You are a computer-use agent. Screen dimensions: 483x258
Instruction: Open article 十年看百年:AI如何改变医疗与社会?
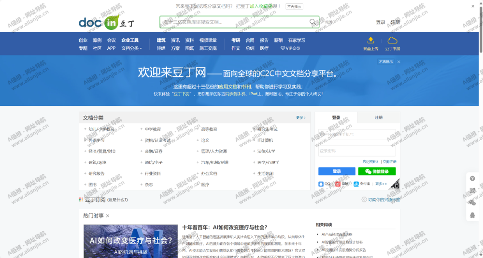point(225,228)
